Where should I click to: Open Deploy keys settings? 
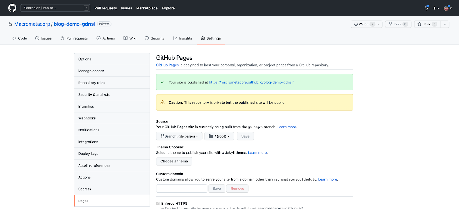point(112,154)
